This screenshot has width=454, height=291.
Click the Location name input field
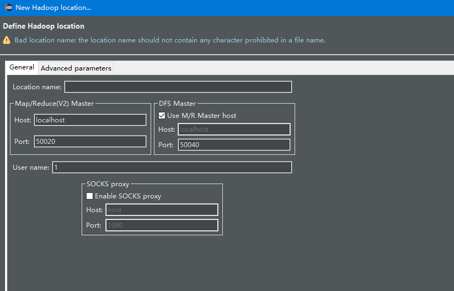[178, 87]
